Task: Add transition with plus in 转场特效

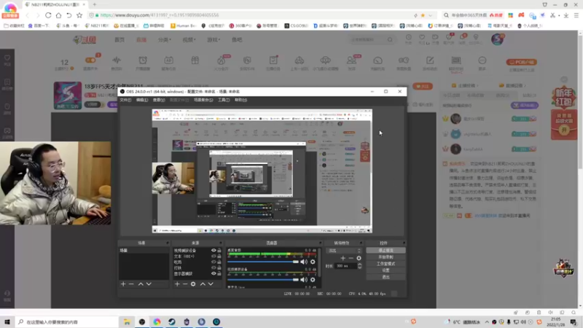Action: [343, 258]
